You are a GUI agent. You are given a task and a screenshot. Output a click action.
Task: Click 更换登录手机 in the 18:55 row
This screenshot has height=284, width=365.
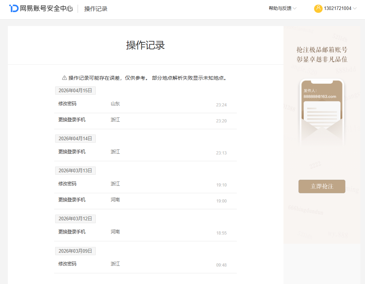(x=72, y=232)
